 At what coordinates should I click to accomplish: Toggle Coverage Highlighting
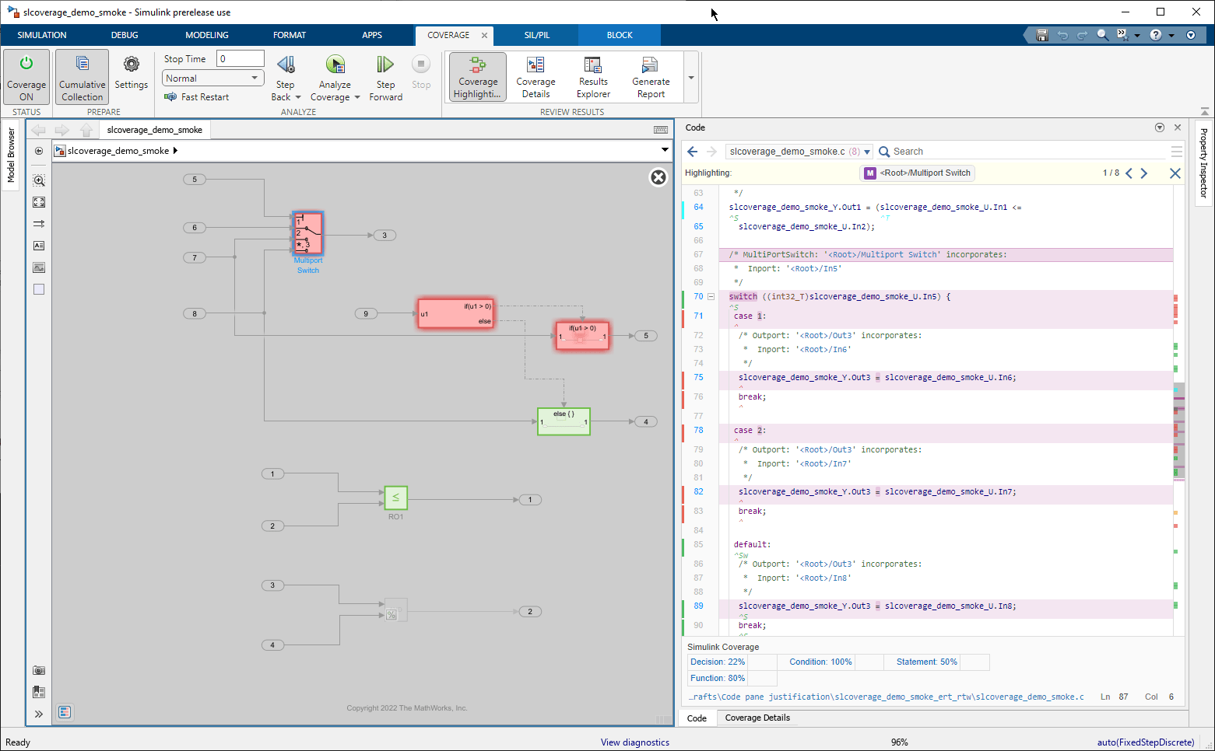(x=478, y=76)
